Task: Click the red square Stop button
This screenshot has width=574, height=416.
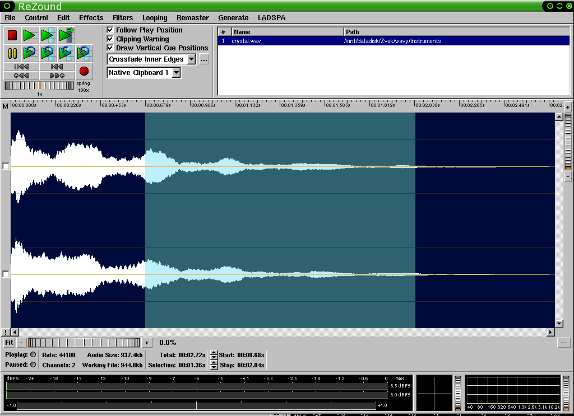Action: (12, 35)
